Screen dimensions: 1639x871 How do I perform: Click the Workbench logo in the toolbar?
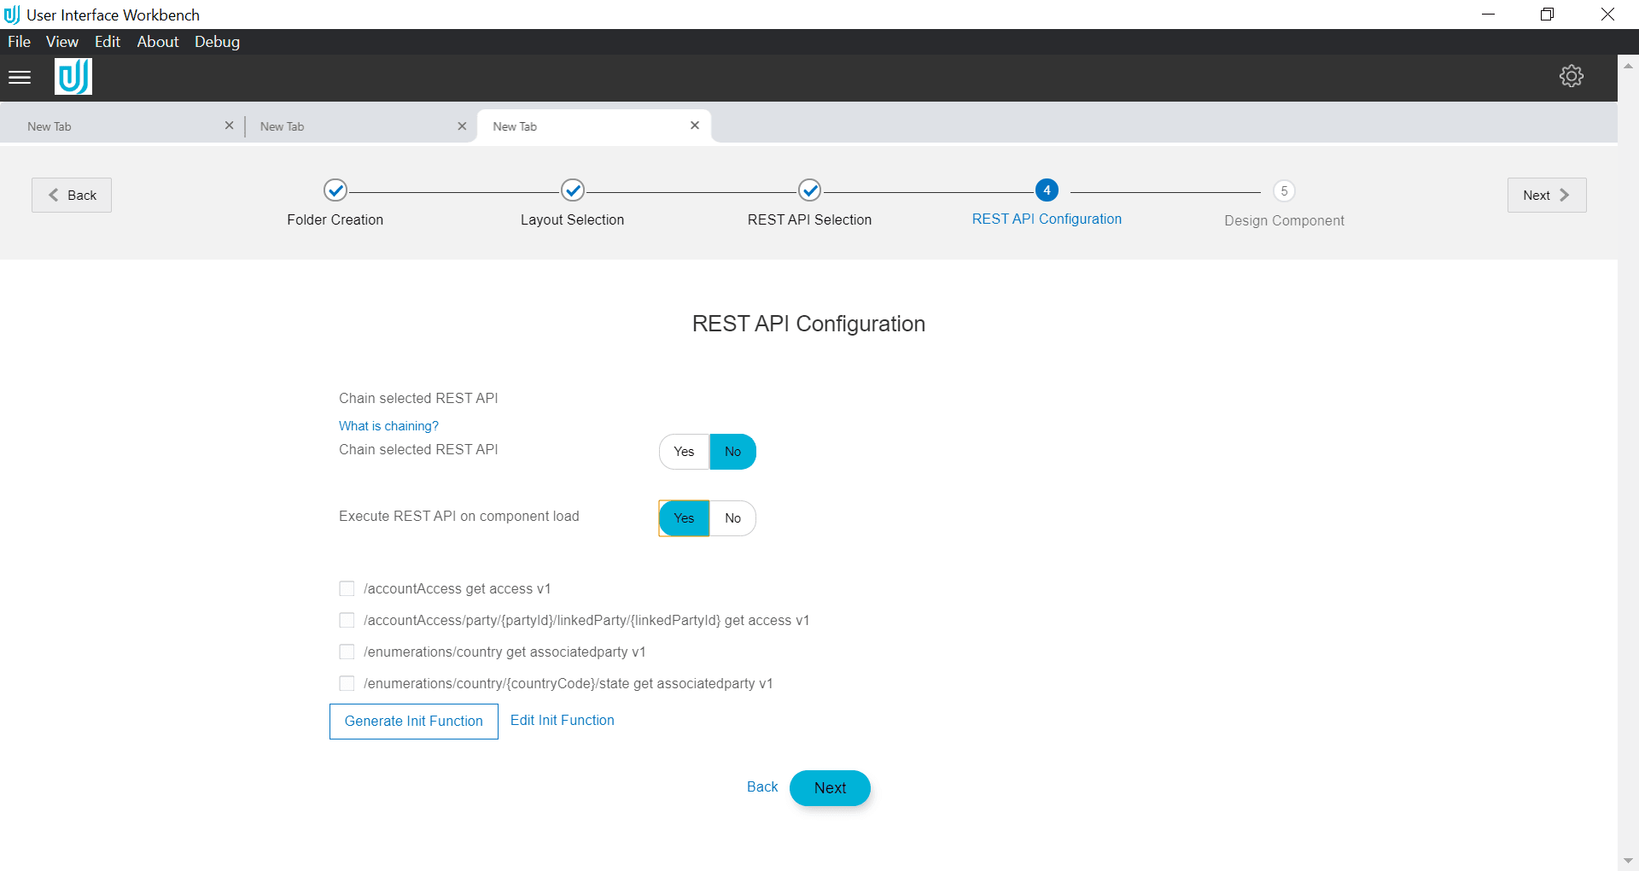(73, 76)
